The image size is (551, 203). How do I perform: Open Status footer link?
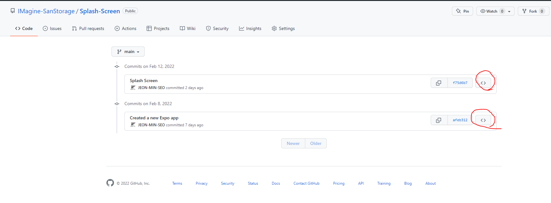[x=253, y=183]
